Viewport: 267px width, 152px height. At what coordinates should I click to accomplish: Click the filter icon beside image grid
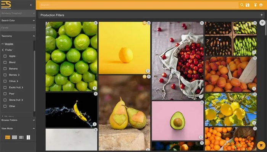(262, 23)
